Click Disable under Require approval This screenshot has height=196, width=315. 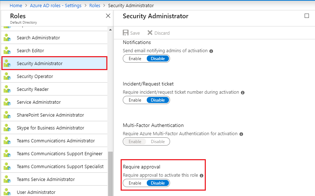point(158,183)
